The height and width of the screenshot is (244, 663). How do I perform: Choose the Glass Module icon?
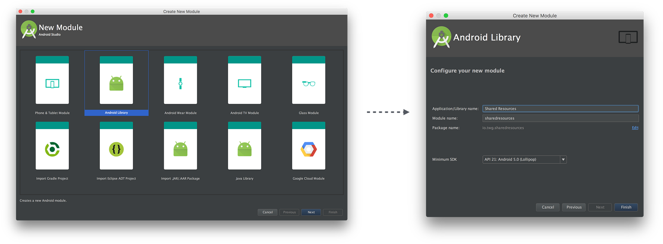pos(309,80)
